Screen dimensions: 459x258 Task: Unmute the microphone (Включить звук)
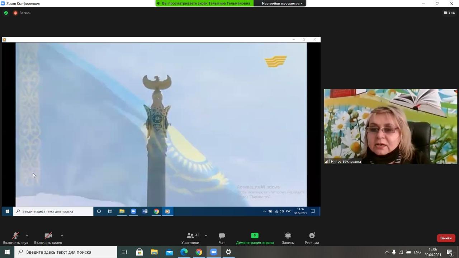tap(15, 238)
